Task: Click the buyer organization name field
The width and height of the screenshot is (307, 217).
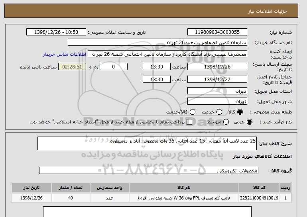Action: pyautogui.click(x=157, y=43)
